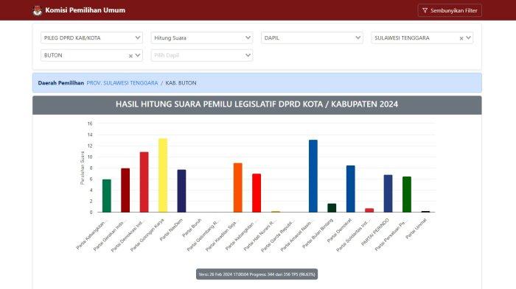Image resolution: width=516 pixels, height=289 pixels.
Task: Click the Partai Golongan Karya axis label
Action: pos(147,235)
